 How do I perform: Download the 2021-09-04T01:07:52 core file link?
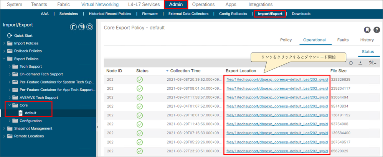[x=277, y=106]
